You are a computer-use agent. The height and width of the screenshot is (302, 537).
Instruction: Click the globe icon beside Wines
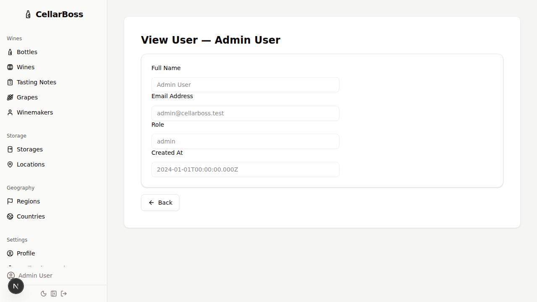[10, 67]
